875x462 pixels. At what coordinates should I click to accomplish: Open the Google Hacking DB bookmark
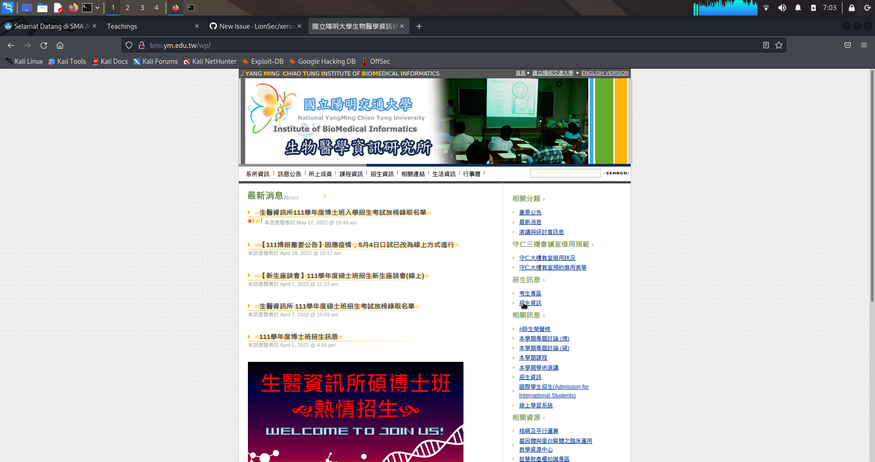tap(323, 61)
